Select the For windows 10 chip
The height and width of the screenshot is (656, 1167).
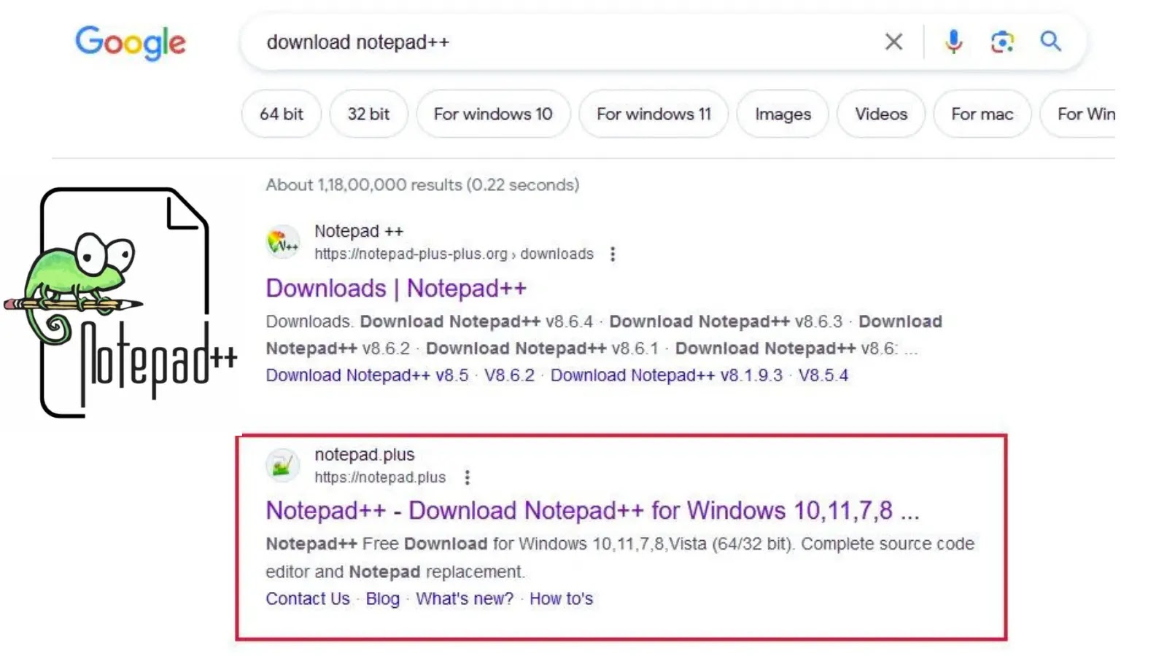tap(493, 114)
